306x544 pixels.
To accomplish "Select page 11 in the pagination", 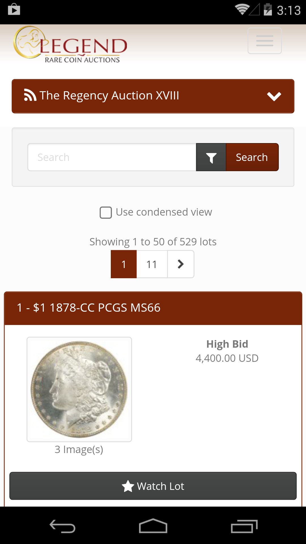I will point(152,264).
